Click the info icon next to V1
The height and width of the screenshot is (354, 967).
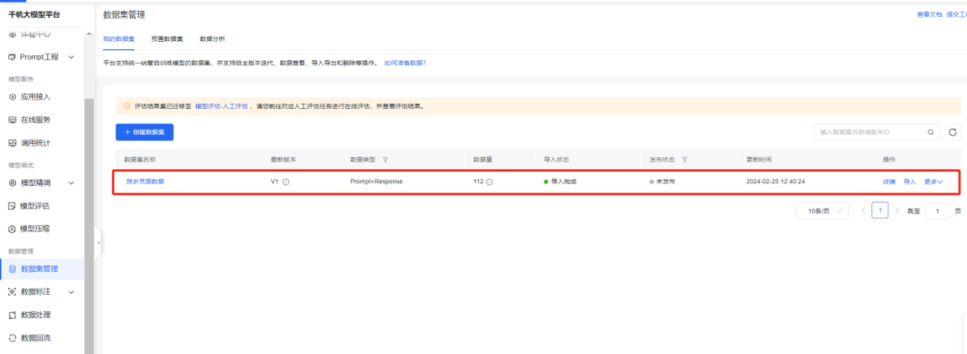pyautogui.click(x=287, y=182)
